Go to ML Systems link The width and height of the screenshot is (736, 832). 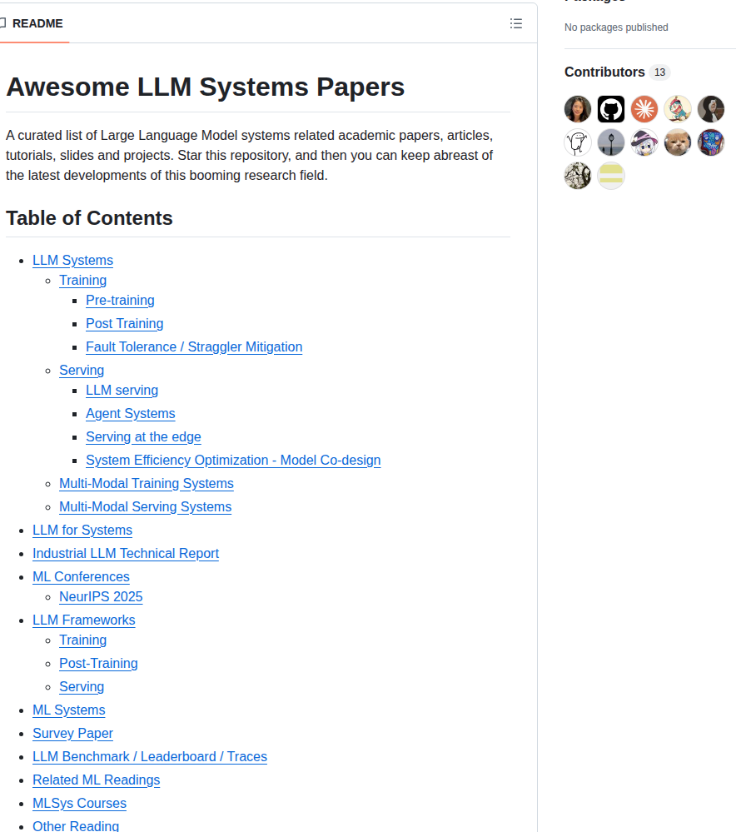point(69,710)
